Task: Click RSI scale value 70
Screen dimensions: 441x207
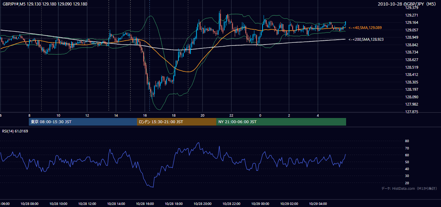Action: click(x=407, y=148)
